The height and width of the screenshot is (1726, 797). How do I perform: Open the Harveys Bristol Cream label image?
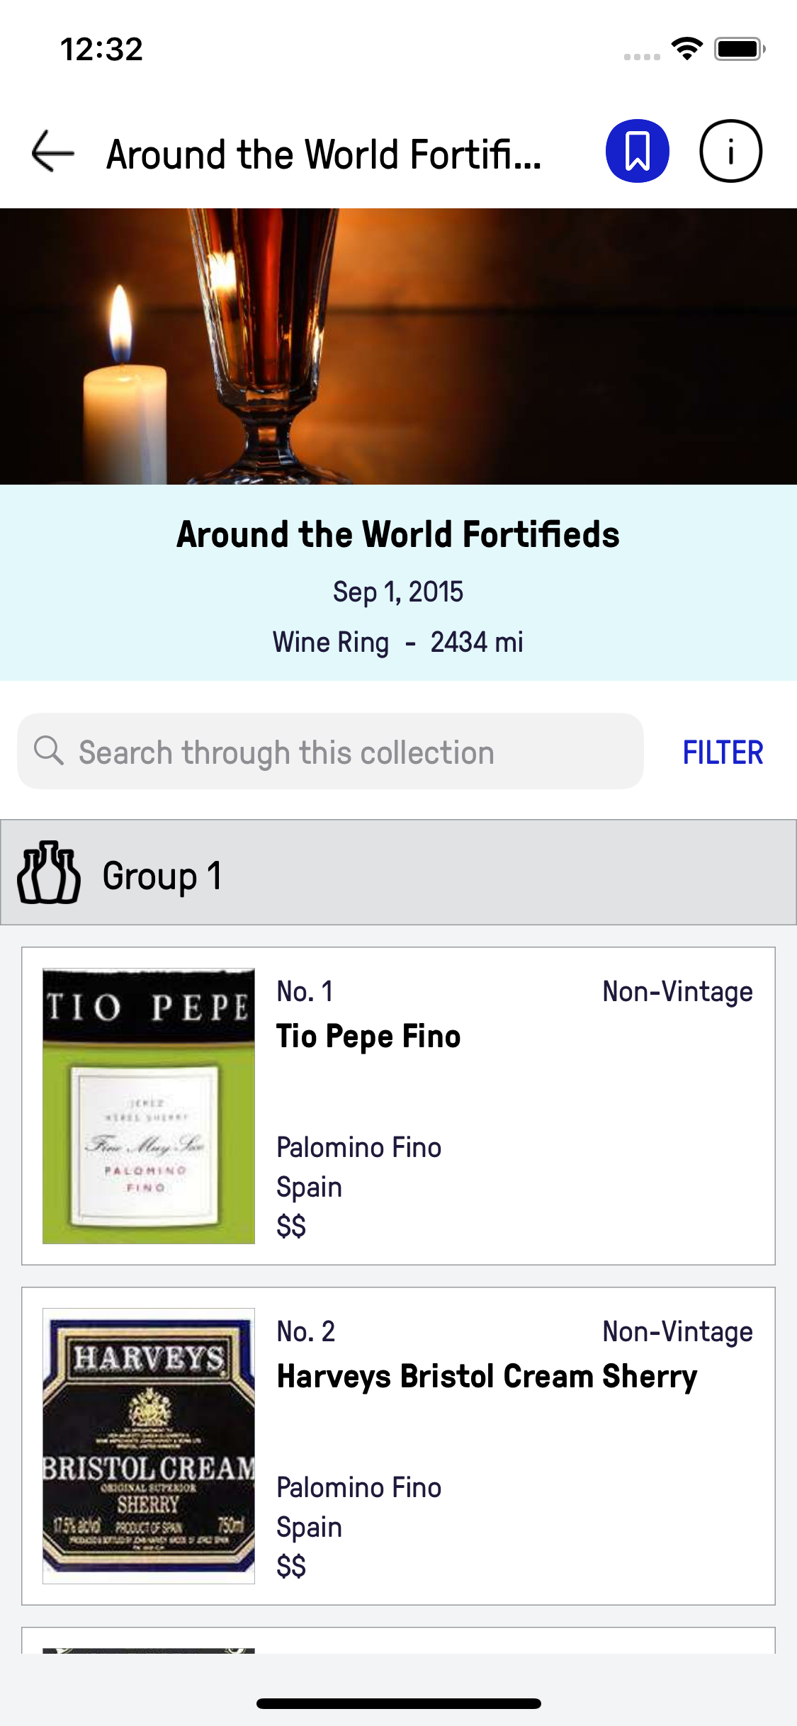click(x=149, y=1445)
